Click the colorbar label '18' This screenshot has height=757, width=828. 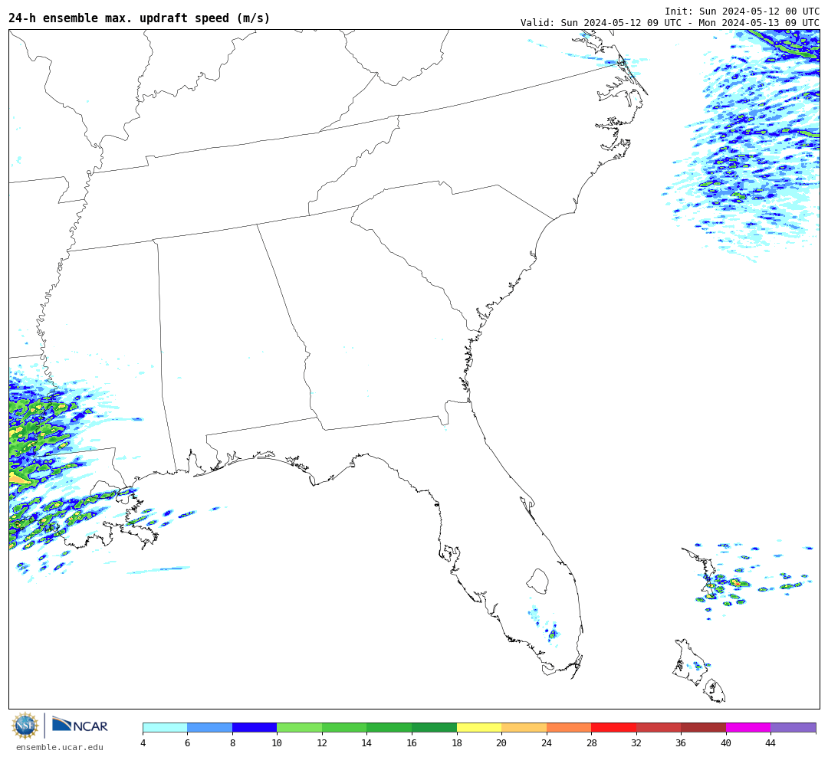[457, 742]
